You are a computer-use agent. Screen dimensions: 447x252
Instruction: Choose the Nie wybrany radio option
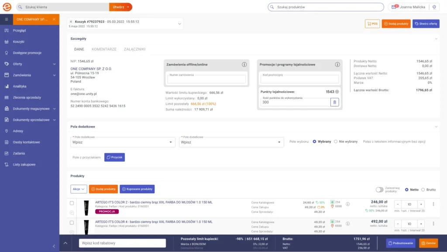coord(336,142)
